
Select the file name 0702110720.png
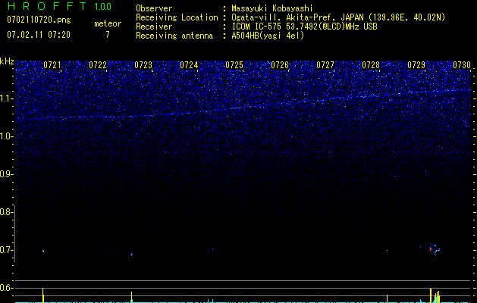pyautogui.click(x=39, y=20)
